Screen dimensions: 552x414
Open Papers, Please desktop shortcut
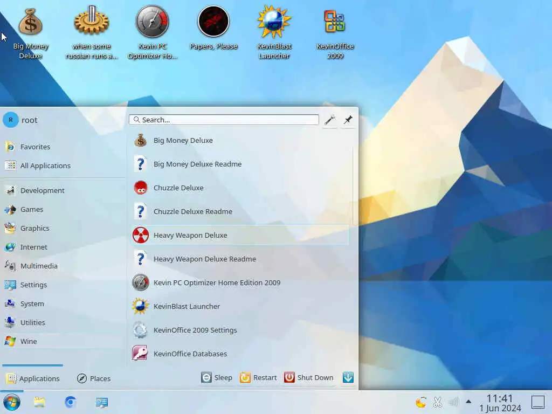(x=213, y=28)
